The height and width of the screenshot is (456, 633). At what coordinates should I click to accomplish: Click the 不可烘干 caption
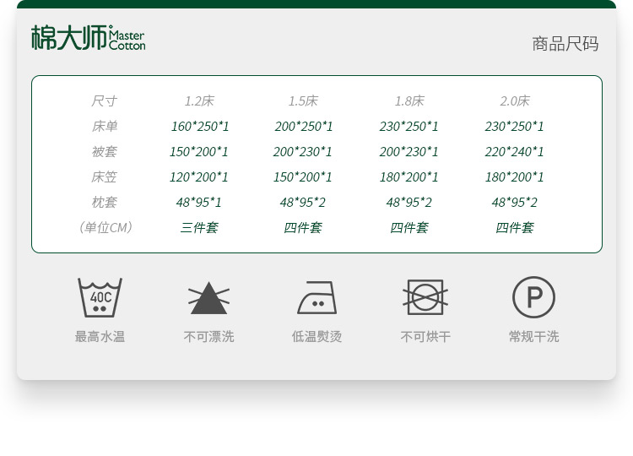425,336
